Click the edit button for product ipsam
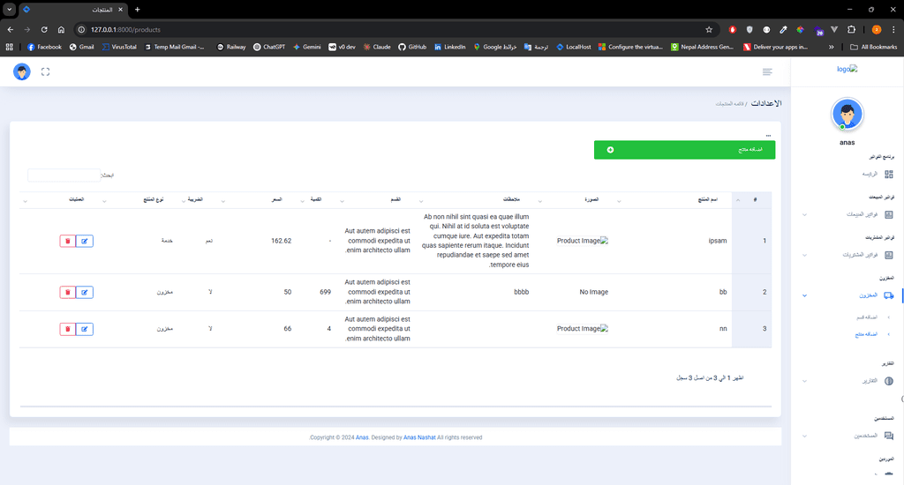 coord(84,241)
